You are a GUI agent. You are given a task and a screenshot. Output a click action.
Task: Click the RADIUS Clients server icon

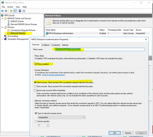(x=9, y=21)
